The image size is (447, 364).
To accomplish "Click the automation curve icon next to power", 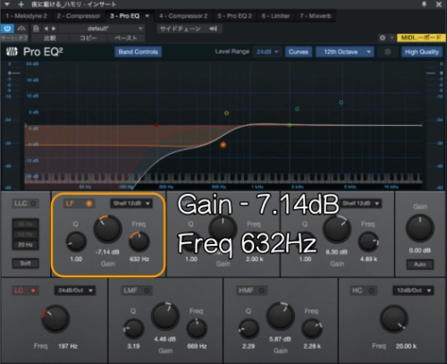I will point(21,29).
